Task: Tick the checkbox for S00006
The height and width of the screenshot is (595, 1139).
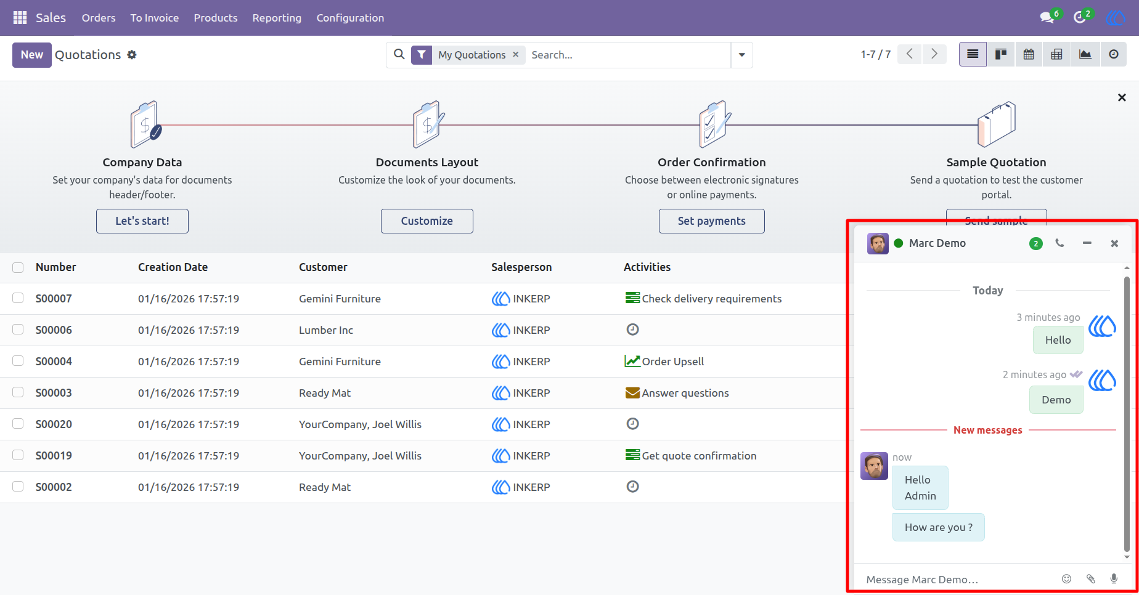Action: pos(18,330)
